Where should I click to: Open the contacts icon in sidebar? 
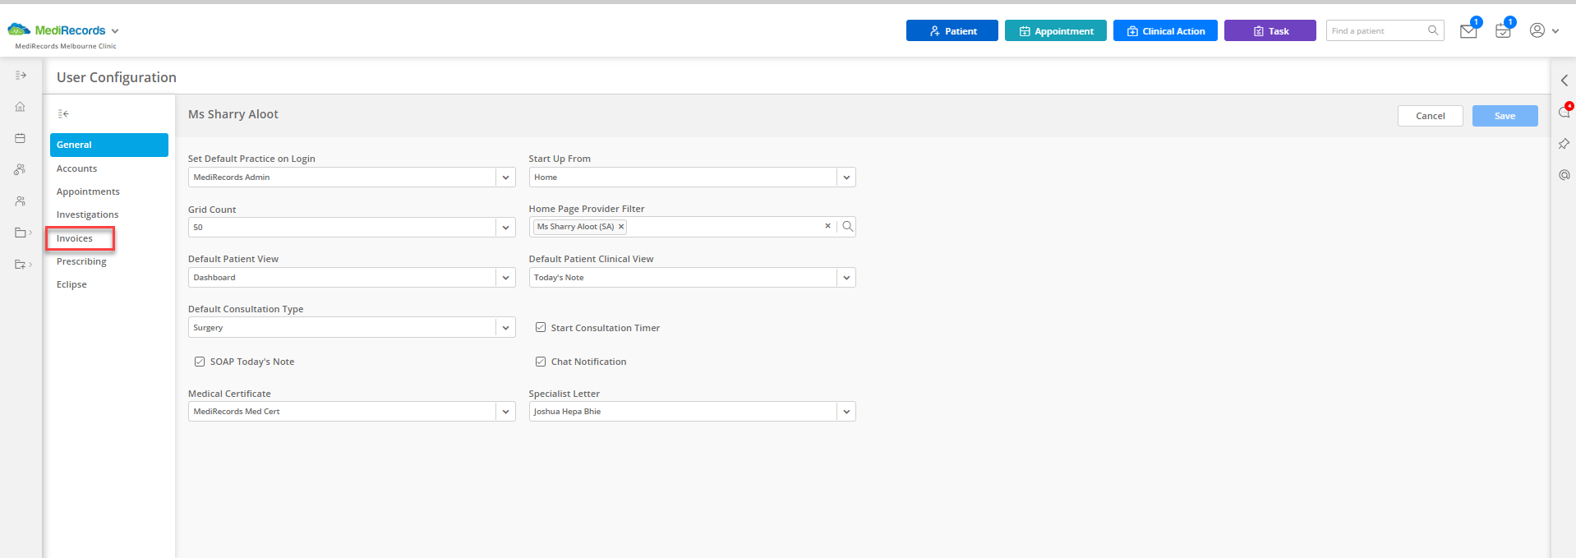pyautogui.click(x=21, y=201)
